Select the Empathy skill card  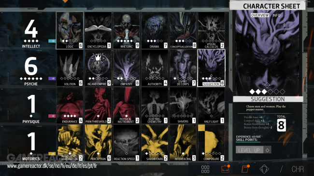point(127,68)
